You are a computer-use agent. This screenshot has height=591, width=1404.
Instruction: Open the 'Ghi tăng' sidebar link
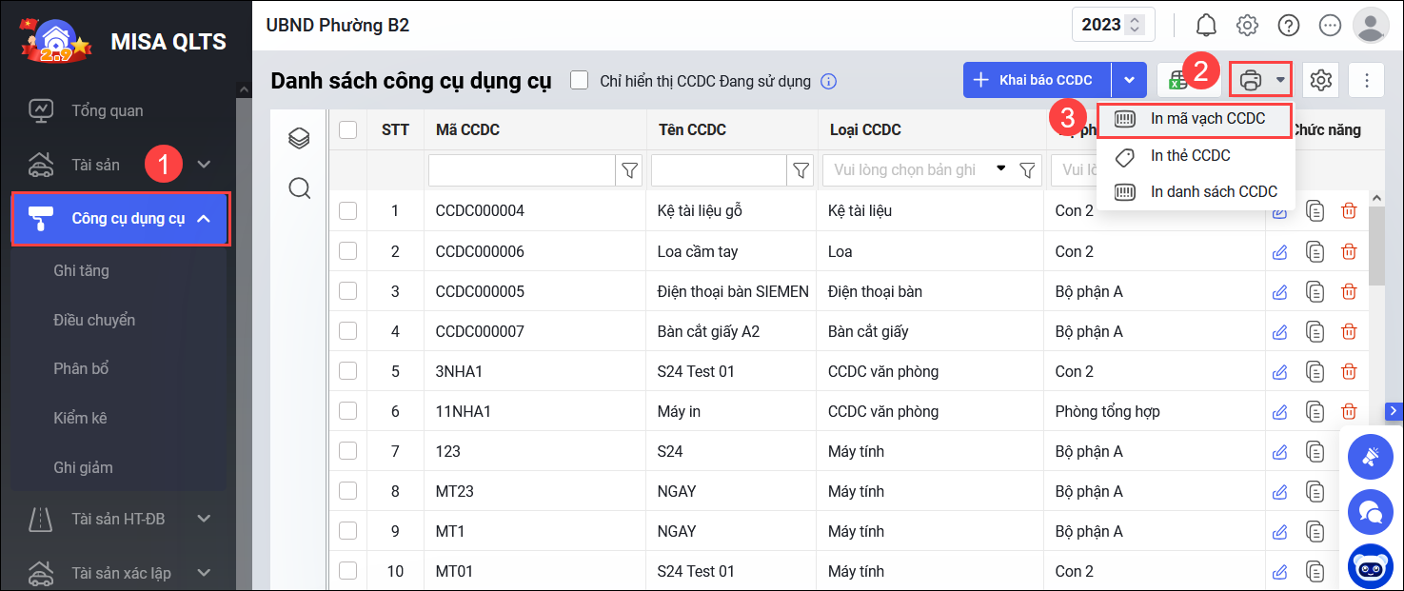(x=82, y=271)
